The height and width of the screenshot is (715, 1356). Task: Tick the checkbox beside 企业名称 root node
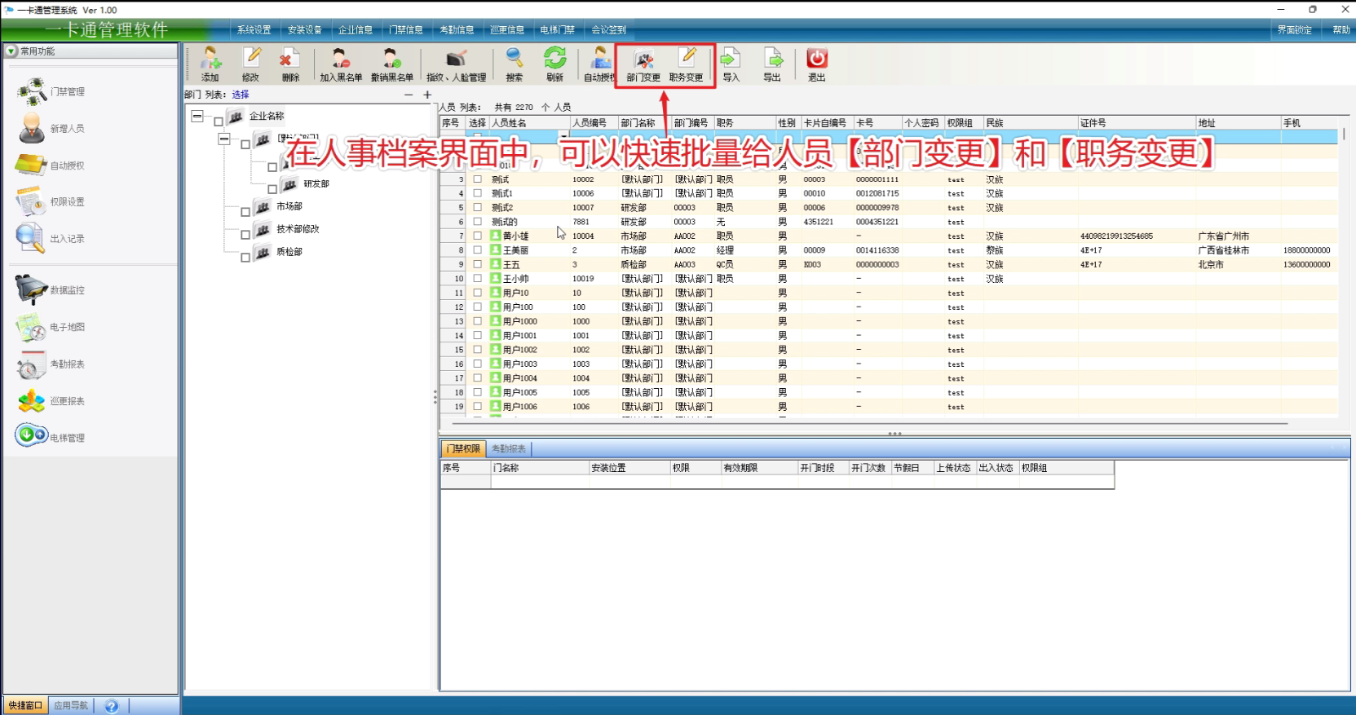click(x=219, y=121)
